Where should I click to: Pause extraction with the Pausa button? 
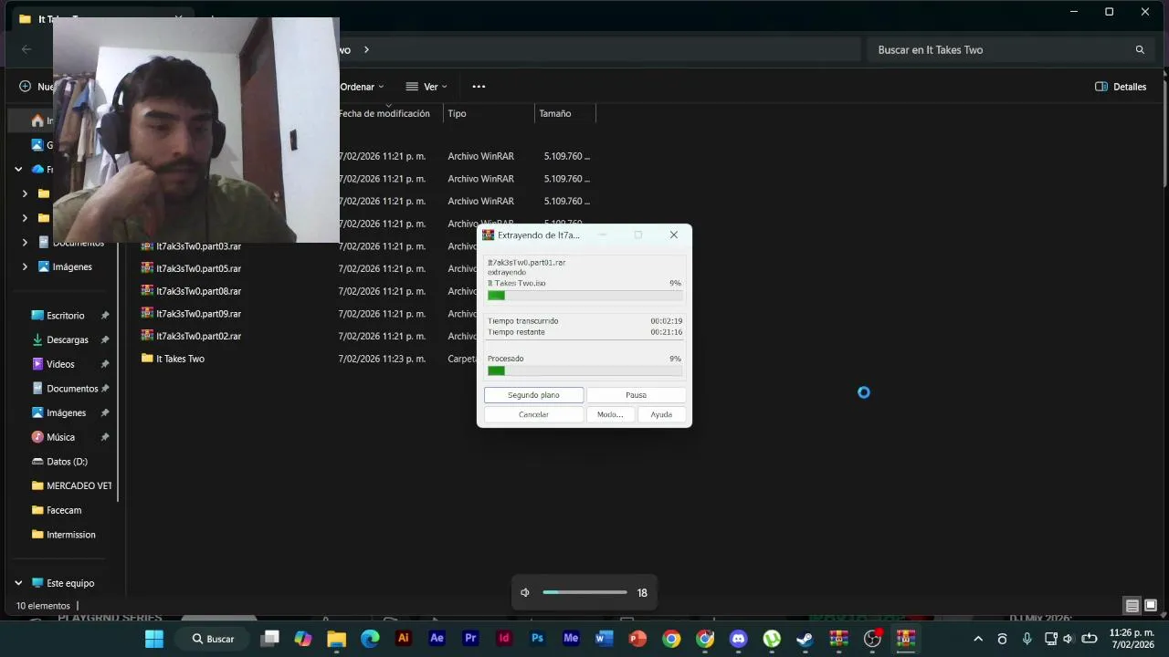(636, 395)
